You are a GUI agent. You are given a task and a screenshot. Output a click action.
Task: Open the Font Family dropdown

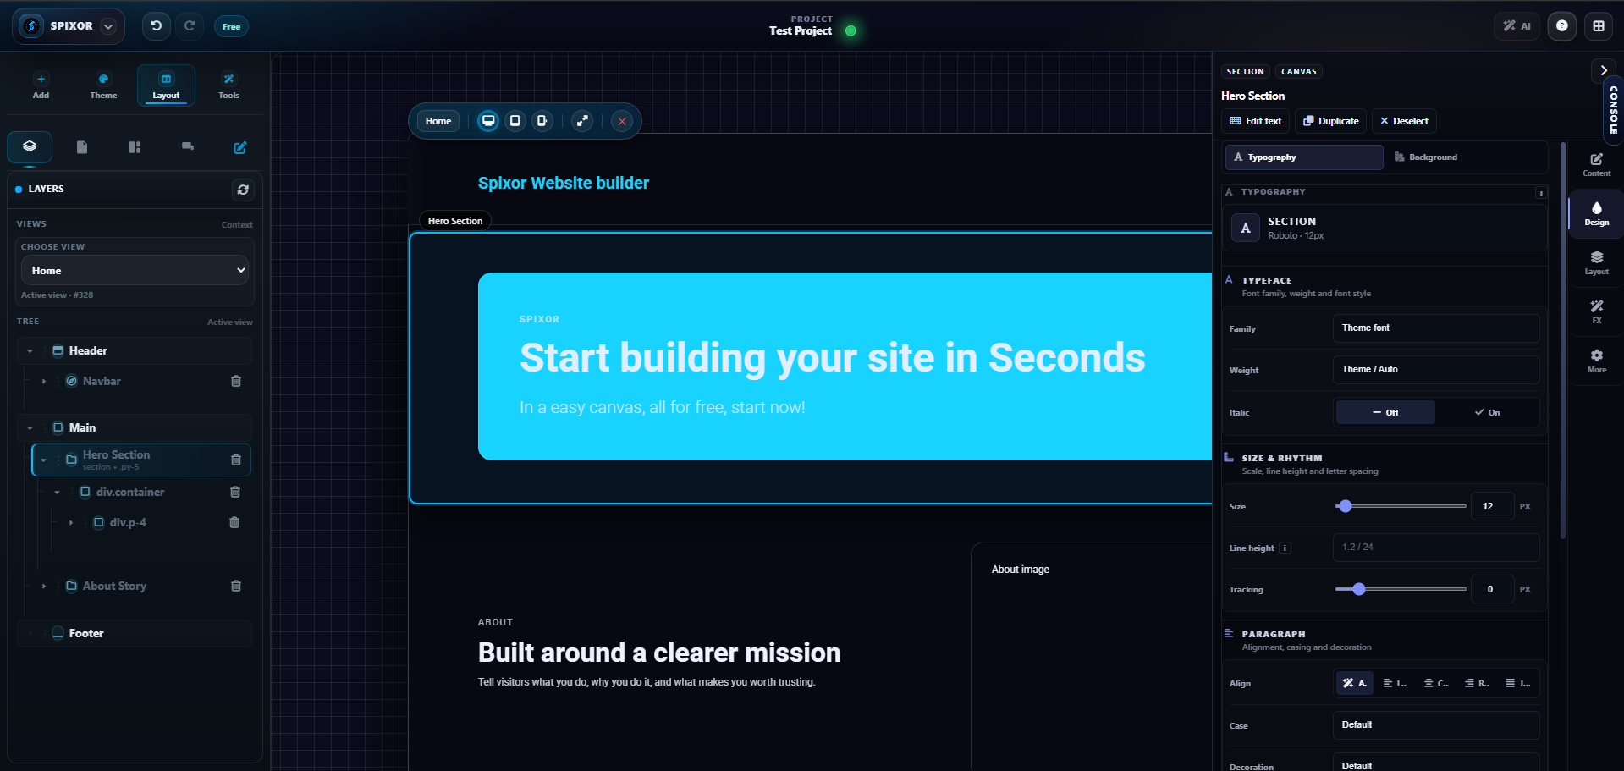tap(1435, 328)
